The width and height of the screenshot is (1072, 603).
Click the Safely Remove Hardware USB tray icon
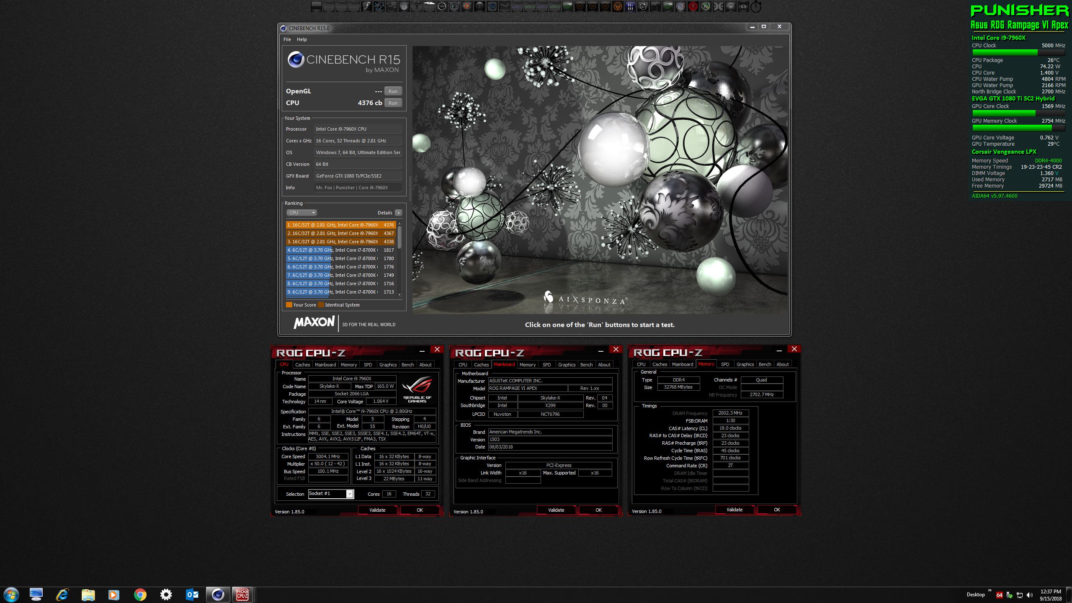(1009, 595)
